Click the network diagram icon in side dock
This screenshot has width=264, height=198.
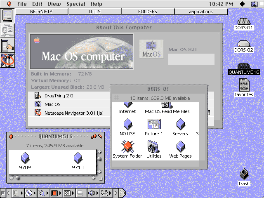coord(7,31)
